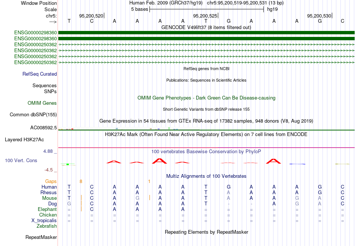This screenshot has width=355, height=246.
Task: Click last ENSG00000250362 gene label
Action: coord(35,62)
